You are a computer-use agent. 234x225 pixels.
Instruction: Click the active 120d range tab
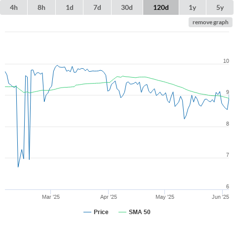[161, 7]
